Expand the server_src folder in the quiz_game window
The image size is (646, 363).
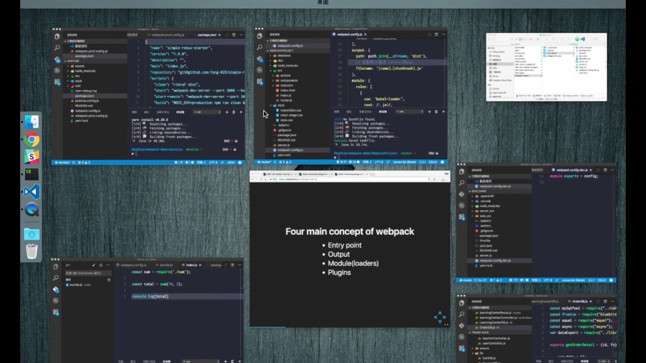tap(487, 211)
